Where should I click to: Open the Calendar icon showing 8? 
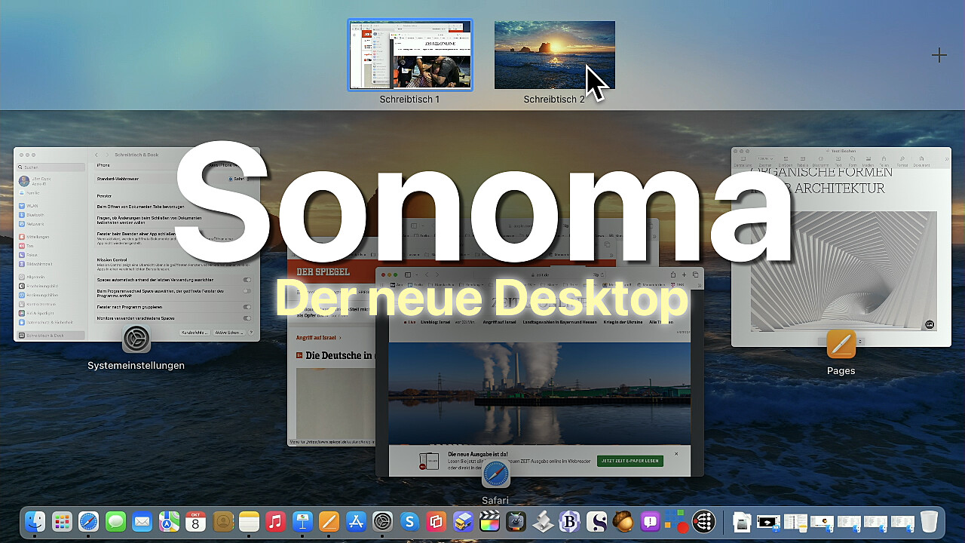pos(195,521)
